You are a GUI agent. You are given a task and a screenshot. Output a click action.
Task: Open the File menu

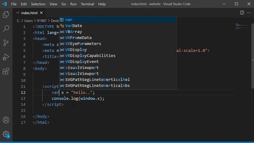tap(14, 4)
